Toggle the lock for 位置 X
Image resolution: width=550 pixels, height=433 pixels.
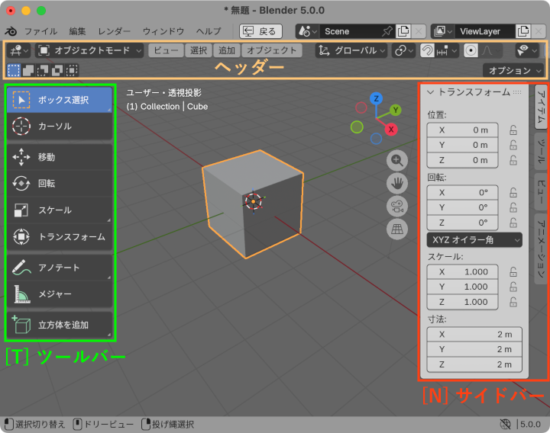[514, 130]
